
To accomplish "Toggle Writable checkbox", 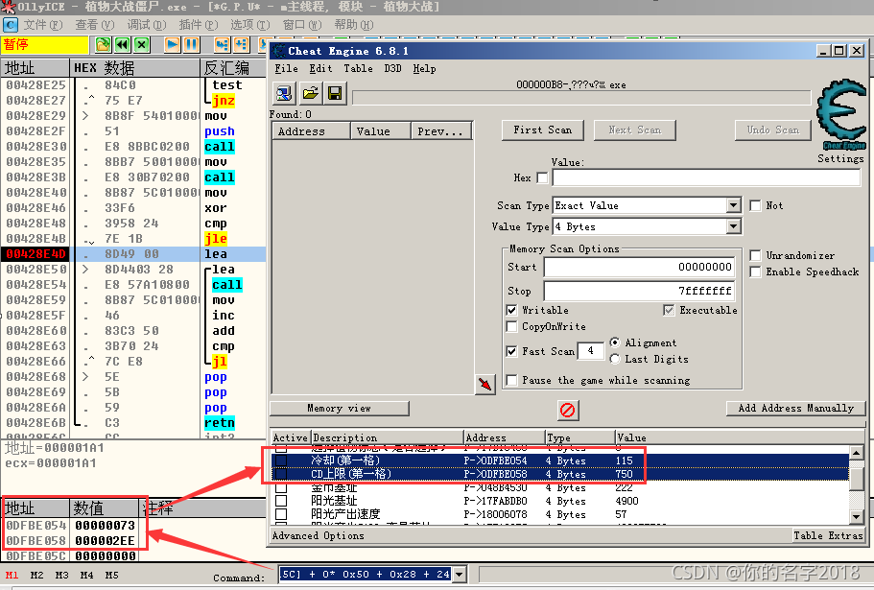I will pos(511,310).
